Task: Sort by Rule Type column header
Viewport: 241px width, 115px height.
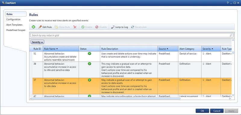Action: click(x=226, y=49)
